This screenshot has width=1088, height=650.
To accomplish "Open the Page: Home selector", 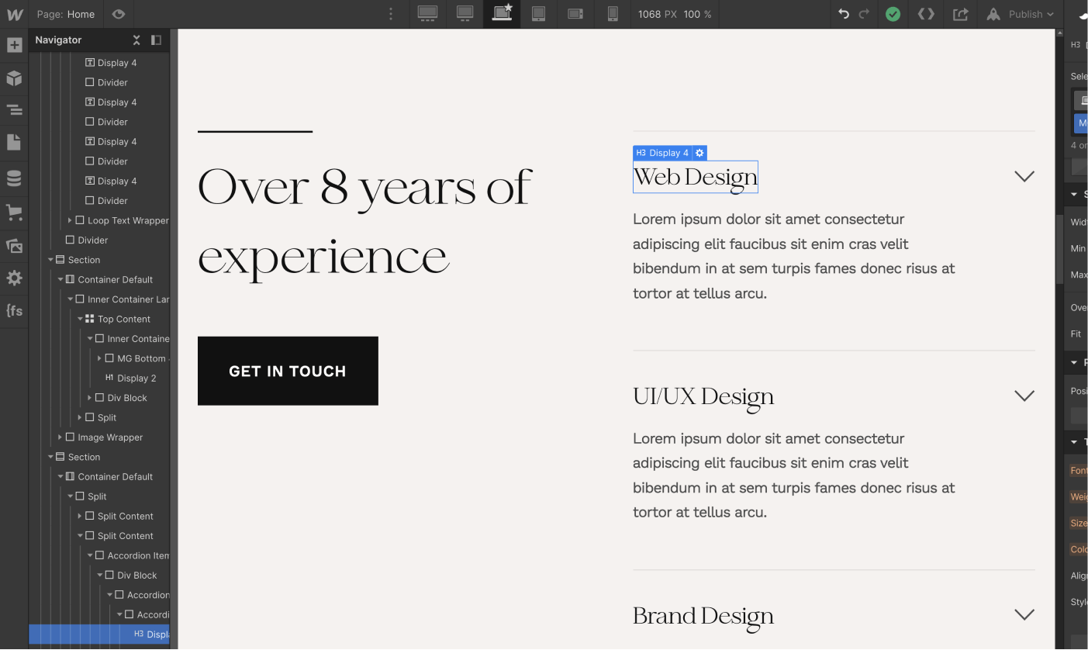I will point(66,14).
